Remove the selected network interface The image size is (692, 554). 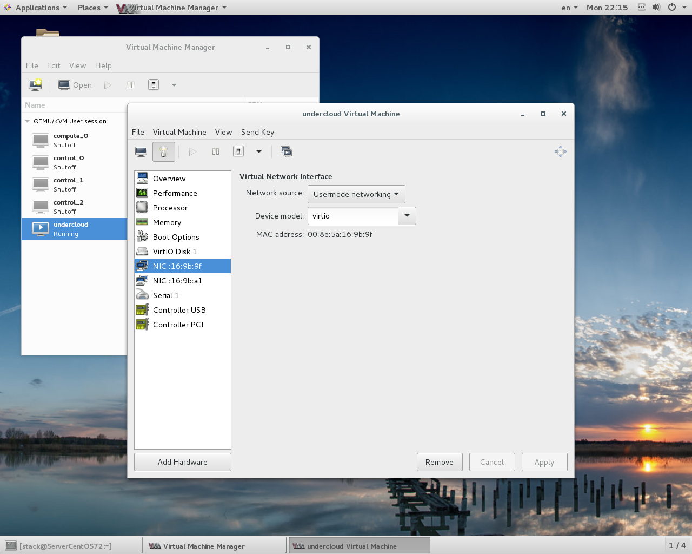440,462
